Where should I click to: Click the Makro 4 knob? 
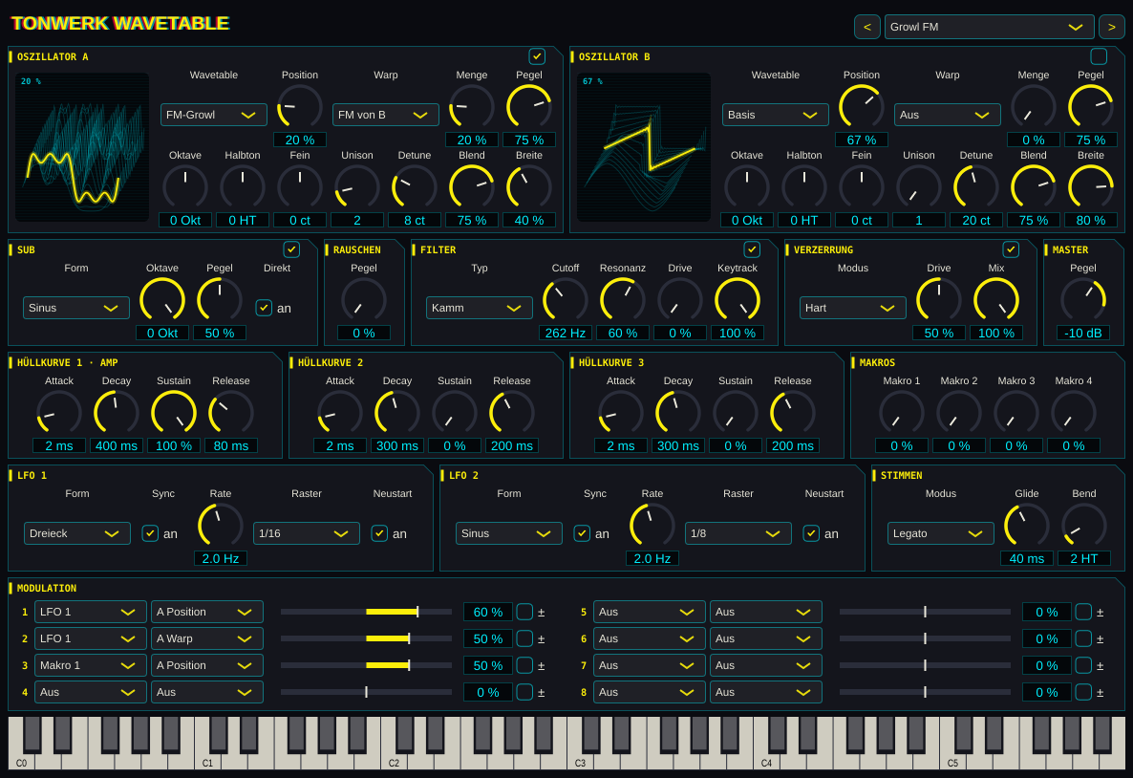point(1074,413)
